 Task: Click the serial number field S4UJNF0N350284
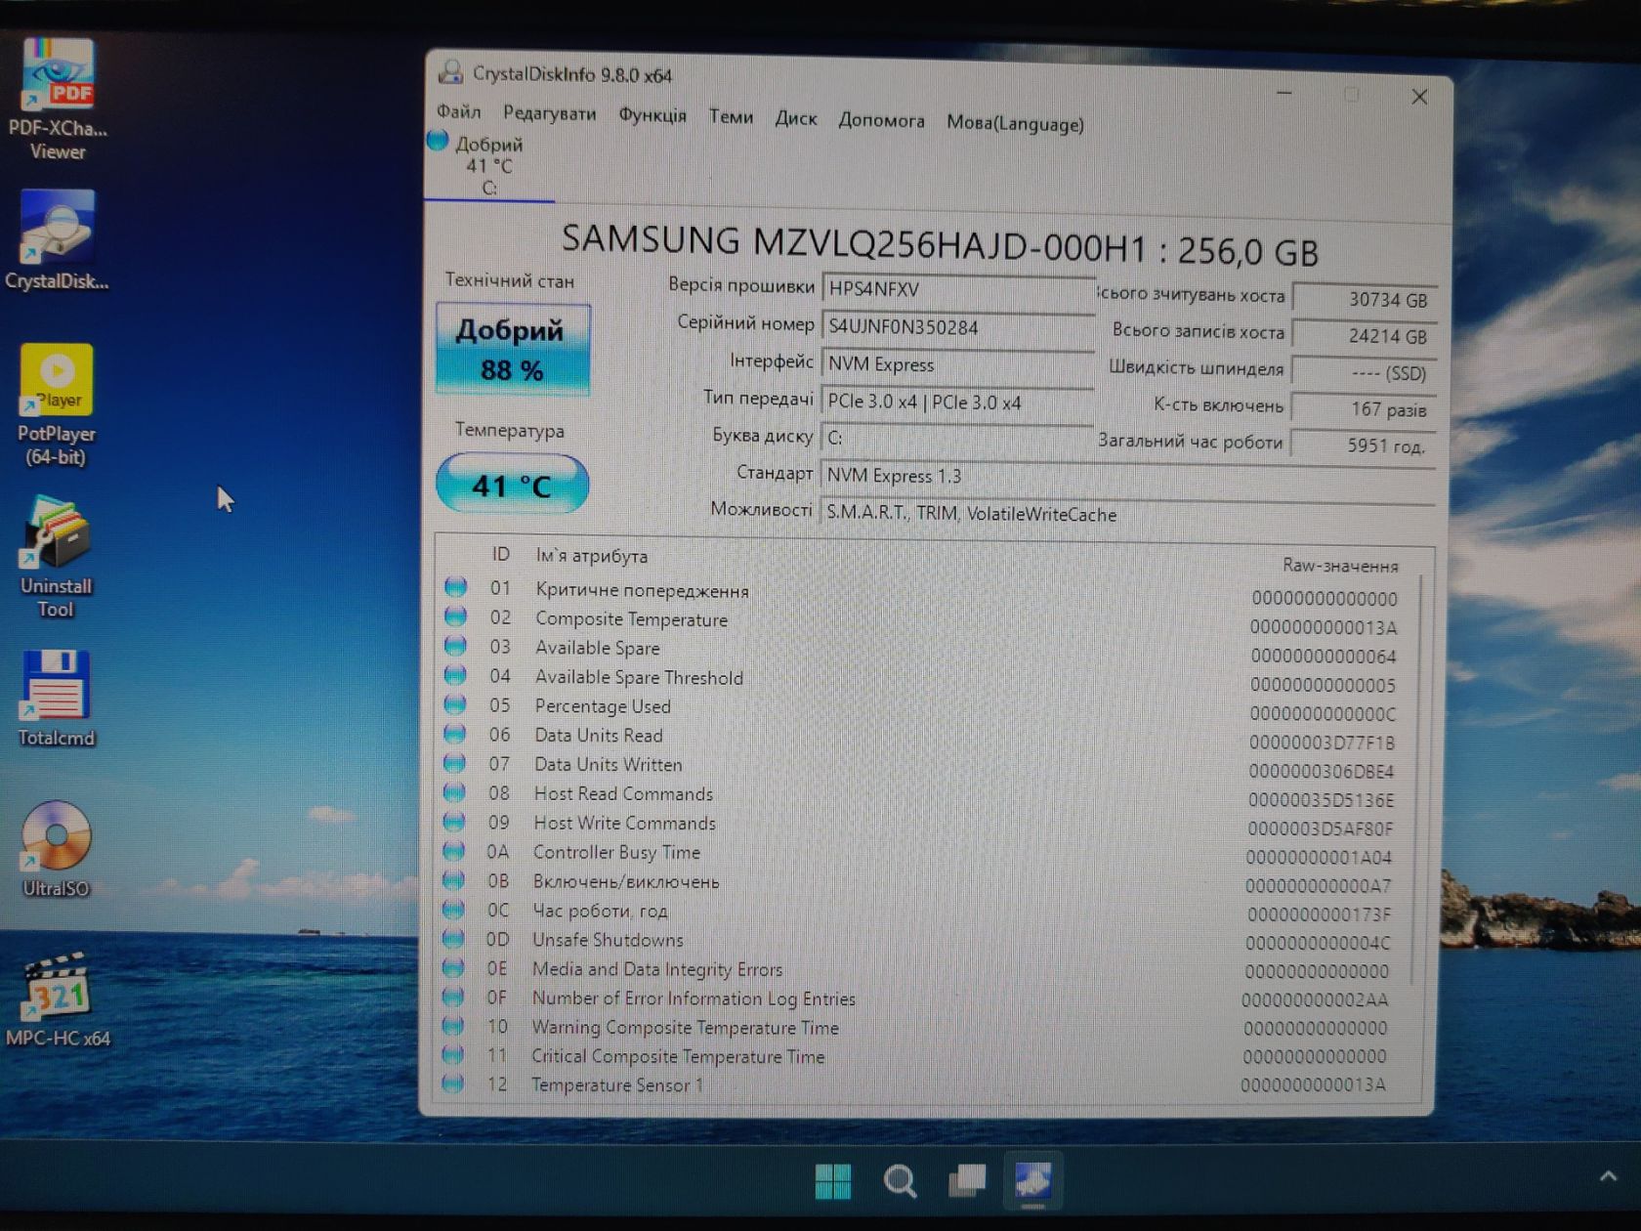click(957, 327)
